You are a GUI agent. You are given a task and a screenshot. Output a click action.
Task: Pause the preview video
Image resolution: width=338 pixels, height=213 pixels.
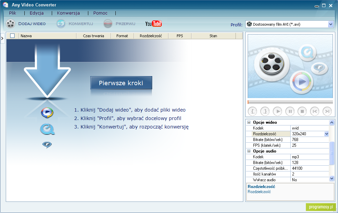[x=290, y=111]
